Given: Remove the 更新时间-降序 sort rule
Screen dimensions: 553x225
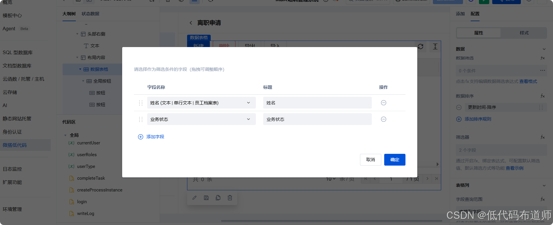Looking at the screenshot, I should (x=459, y=107).
